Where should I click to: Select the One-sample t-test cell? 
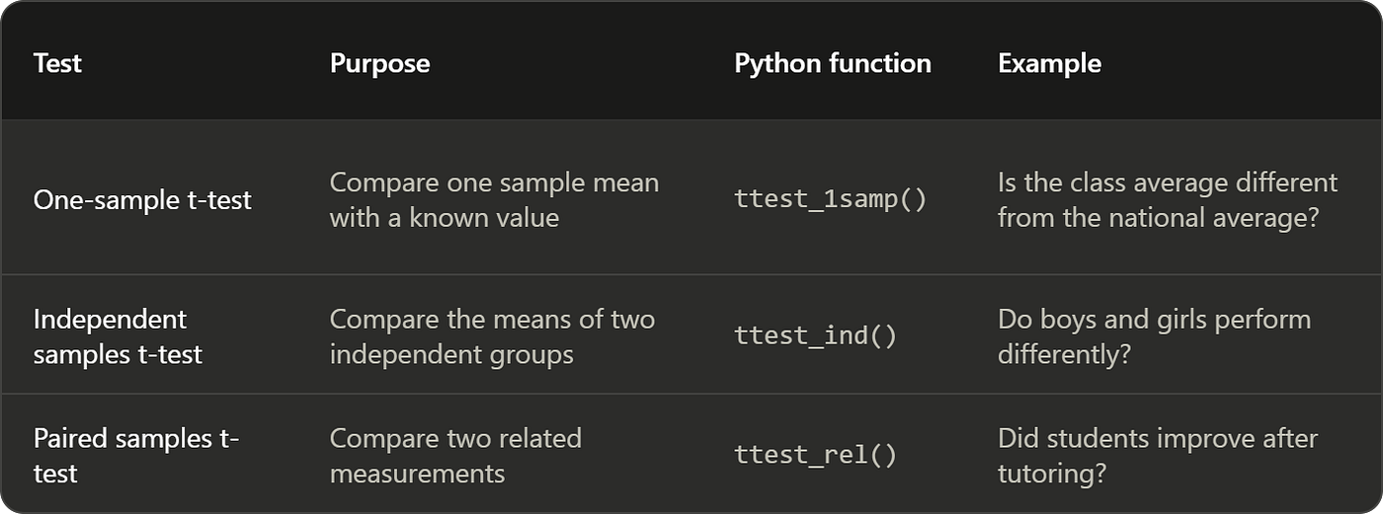click(x=142, y=200)
